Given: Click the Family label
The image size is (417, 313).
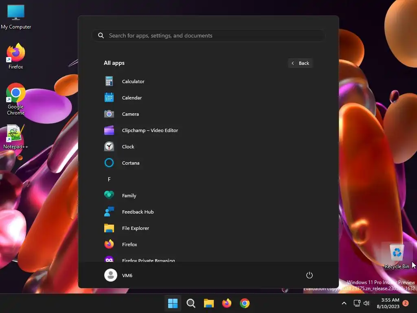Looking at the screenshot, I should pyautogui.click(x=129, y=196).
